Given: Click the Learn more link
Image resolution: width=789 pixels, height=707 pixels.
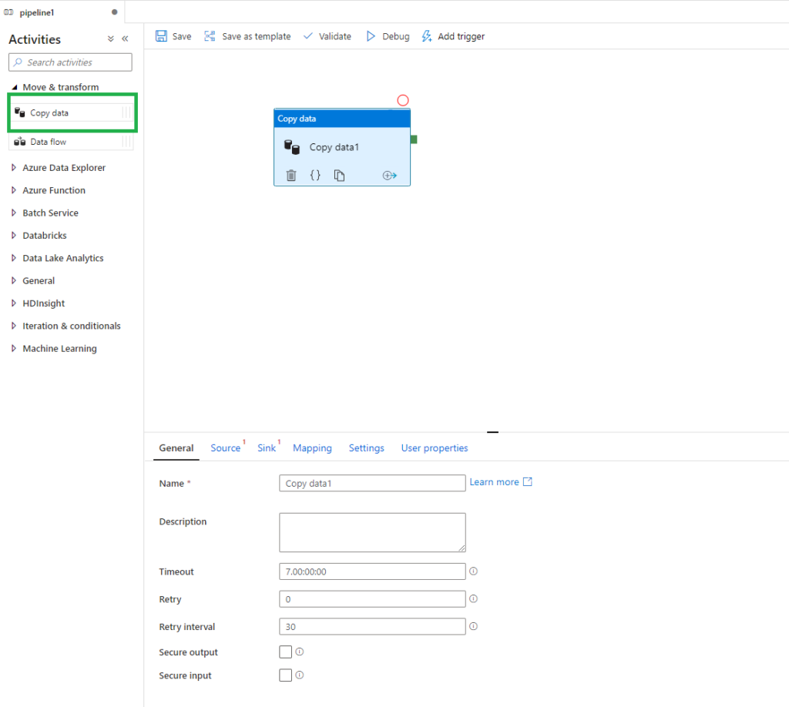Looking at the screenshot, I should pyautogui.click(x=494, y=482).
